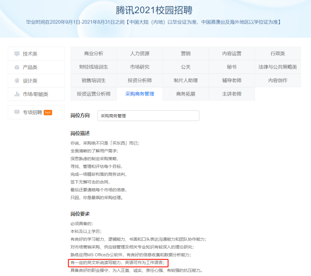This screenshot has height=276, width=311.
Task: Open the 市场/职能类 sidebar category
Action: tap(36, 94)
